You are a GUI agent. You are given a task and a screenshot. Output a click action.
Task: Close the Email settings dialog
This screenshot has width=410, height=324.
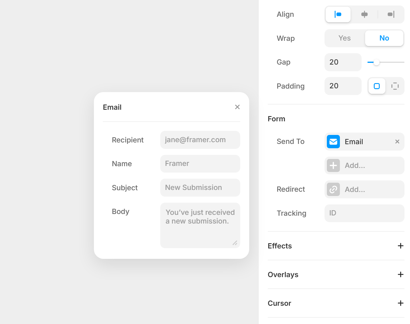(x=237, y=107)
